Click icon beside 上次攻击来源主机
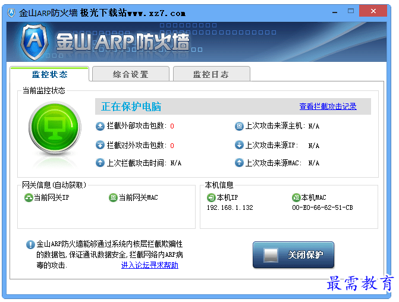Image resolution: width=399 pixels, height=302 pixels. [239, 126]
